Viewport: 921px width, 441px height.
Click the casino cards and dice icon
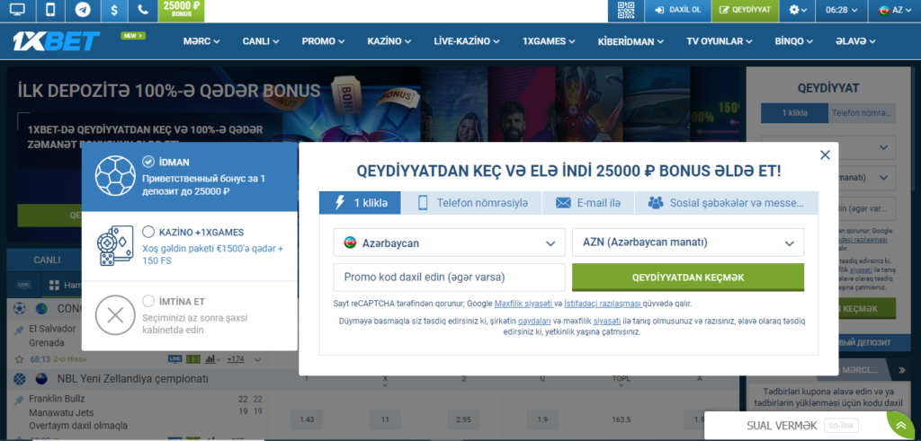pyautogui.click(x=115, y=246)
